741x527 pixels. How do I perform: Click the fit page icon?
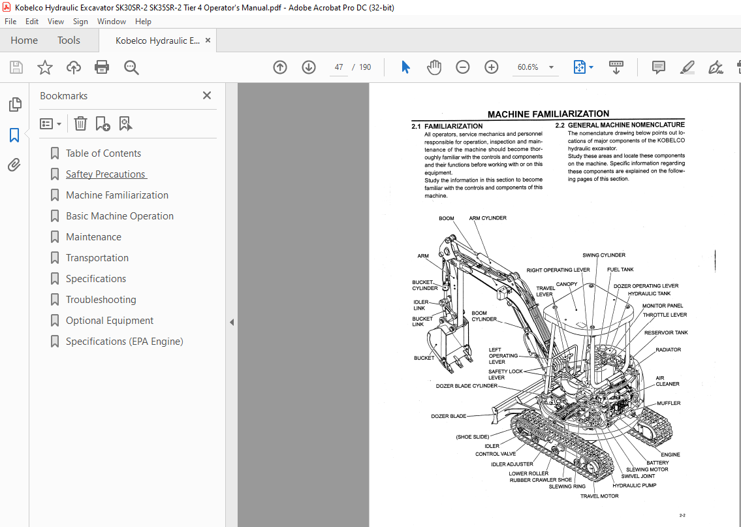coord(579,67)
